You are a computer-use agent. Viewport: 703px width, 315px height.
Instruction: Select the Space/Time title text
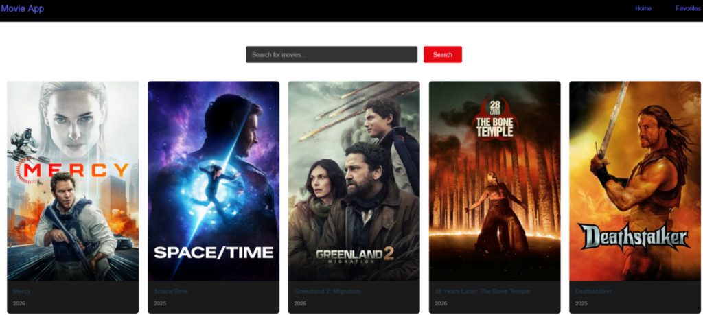[170, 292]
